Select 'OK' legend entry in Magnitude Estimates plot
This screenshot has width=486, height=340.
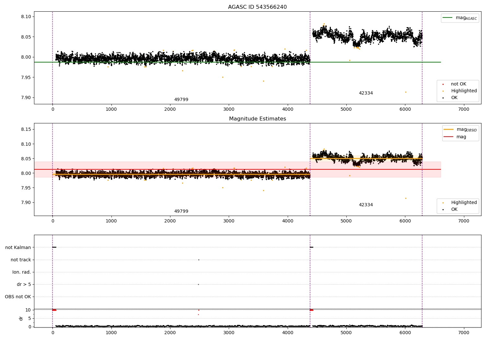(x=450, y=210)
